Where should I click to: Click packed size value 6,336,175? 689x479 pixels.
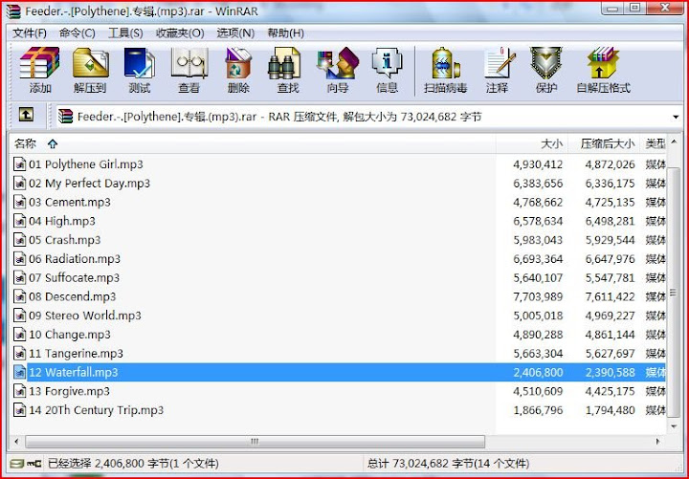610,184
